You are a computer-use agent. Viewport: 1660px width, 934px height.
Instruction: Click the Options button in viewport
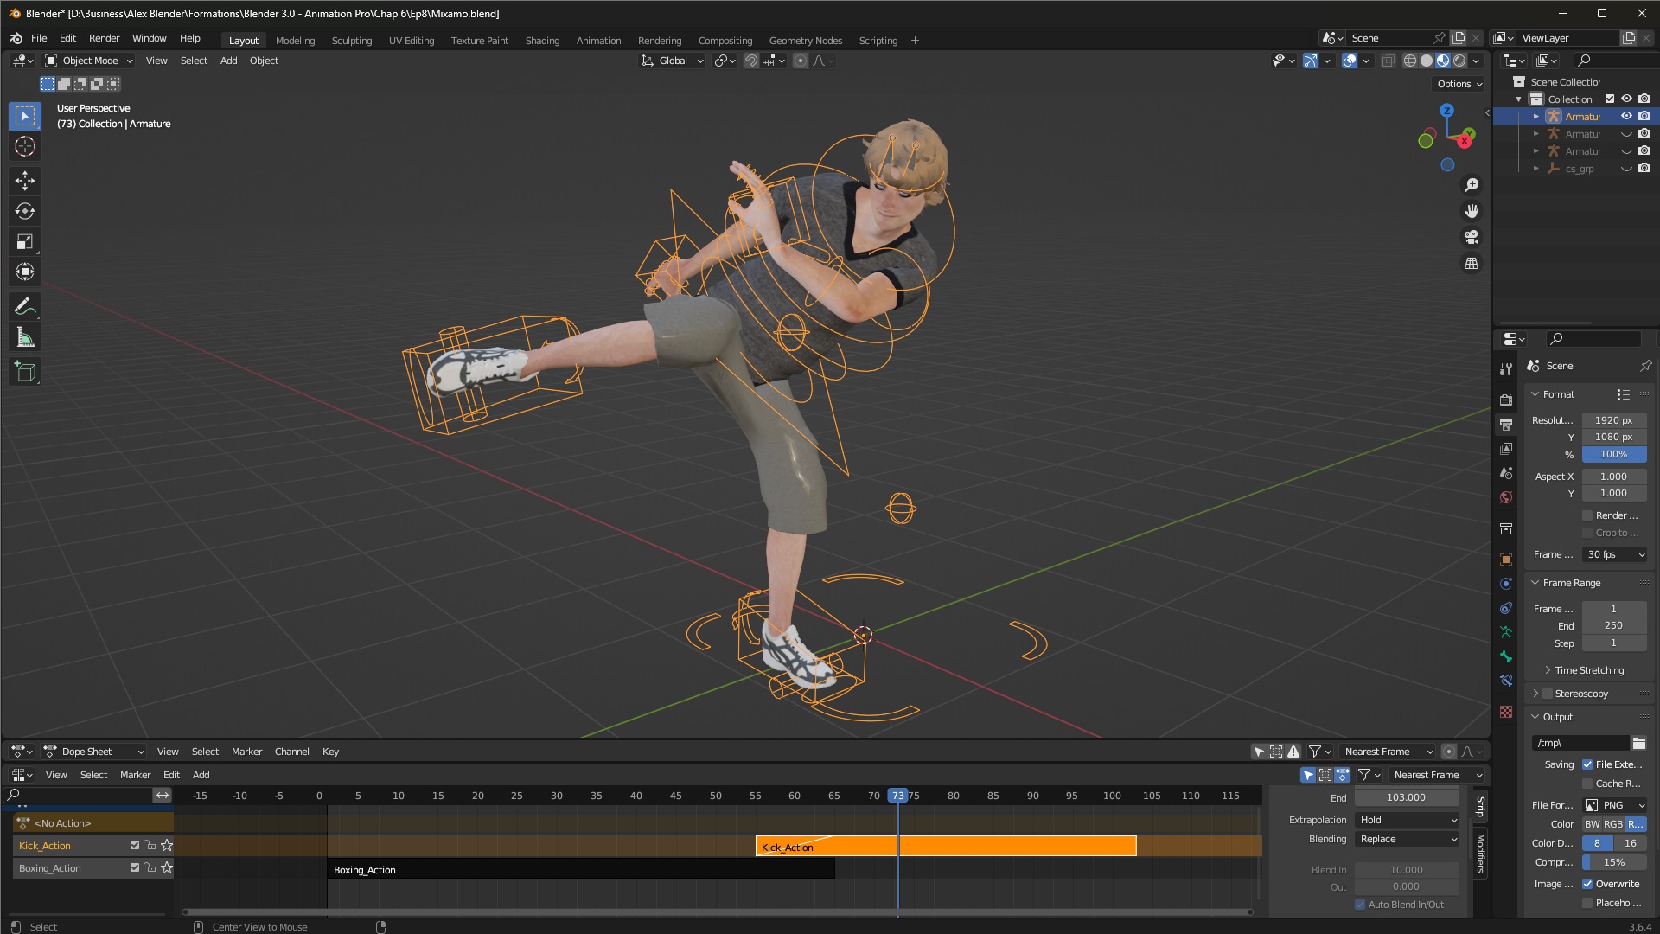point(1459,84)
